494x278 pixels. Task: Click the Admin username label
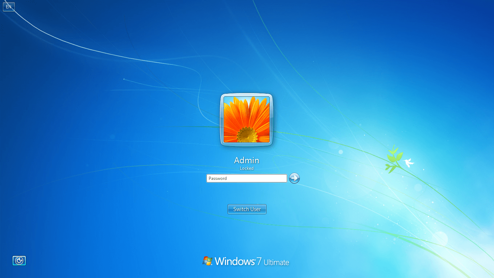[247, 160]
